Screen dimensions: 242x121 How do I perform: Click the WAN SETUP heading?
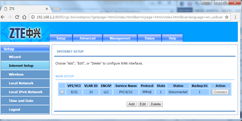coord(65,76)
